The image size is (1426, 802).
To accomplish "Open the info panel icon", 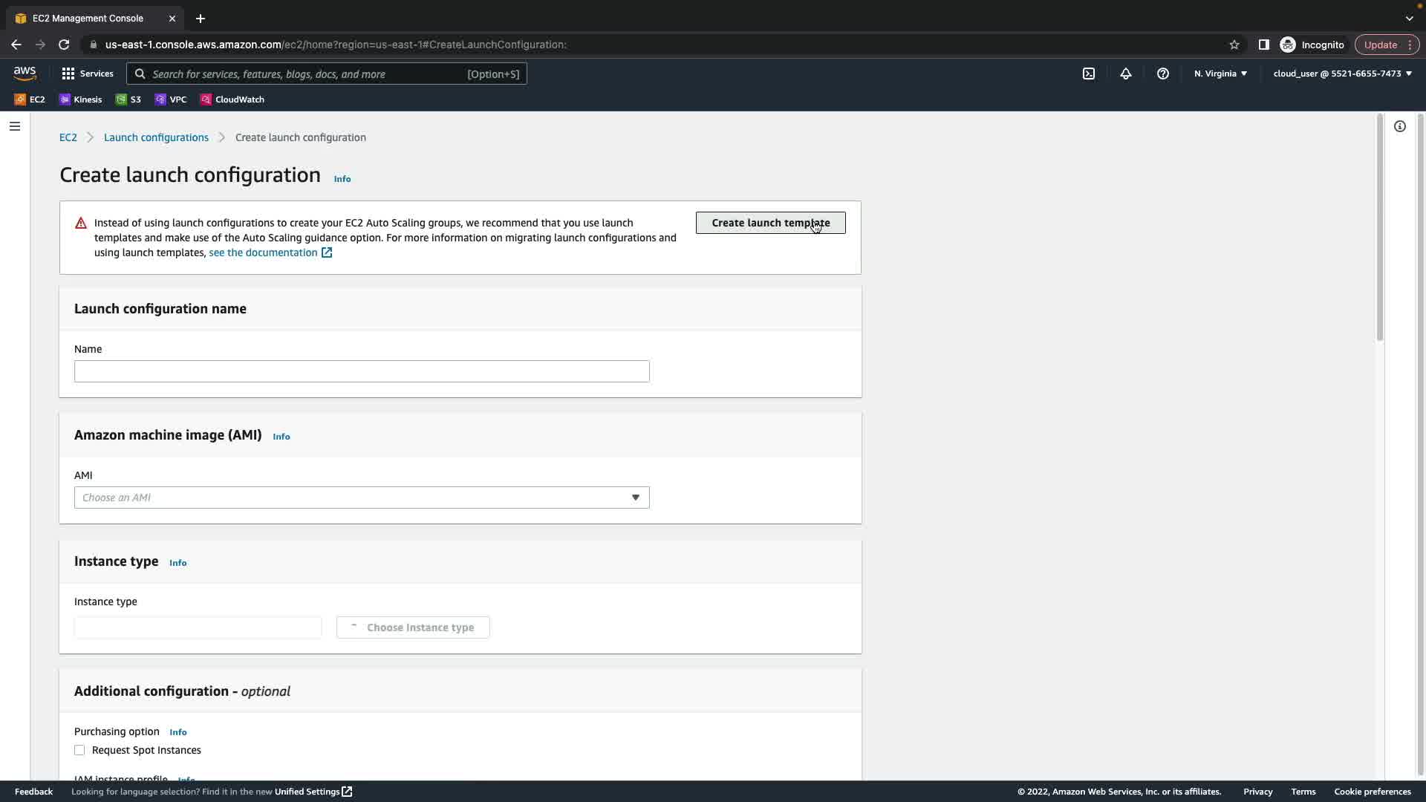I will (x=1400, y=126).
